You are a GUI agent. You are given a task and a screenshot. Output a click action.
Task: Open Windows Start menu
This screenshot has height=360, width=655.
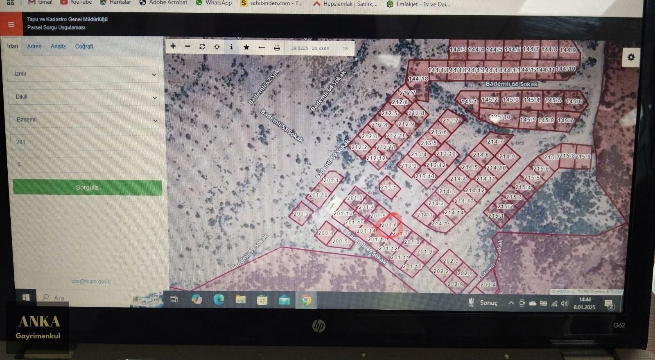coord(26,297)
